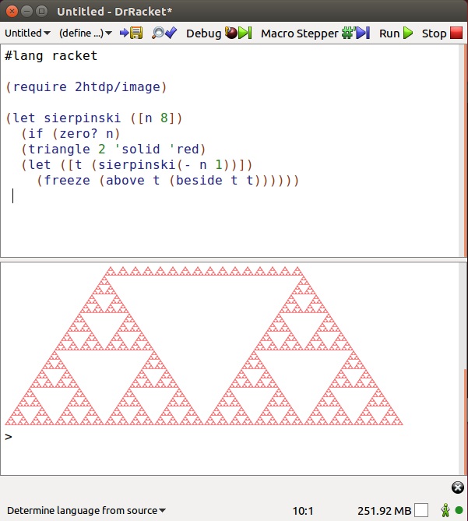Click the number 8 in the code
The width and height of the screenshot is (468, 521).
tap(164, 118)
